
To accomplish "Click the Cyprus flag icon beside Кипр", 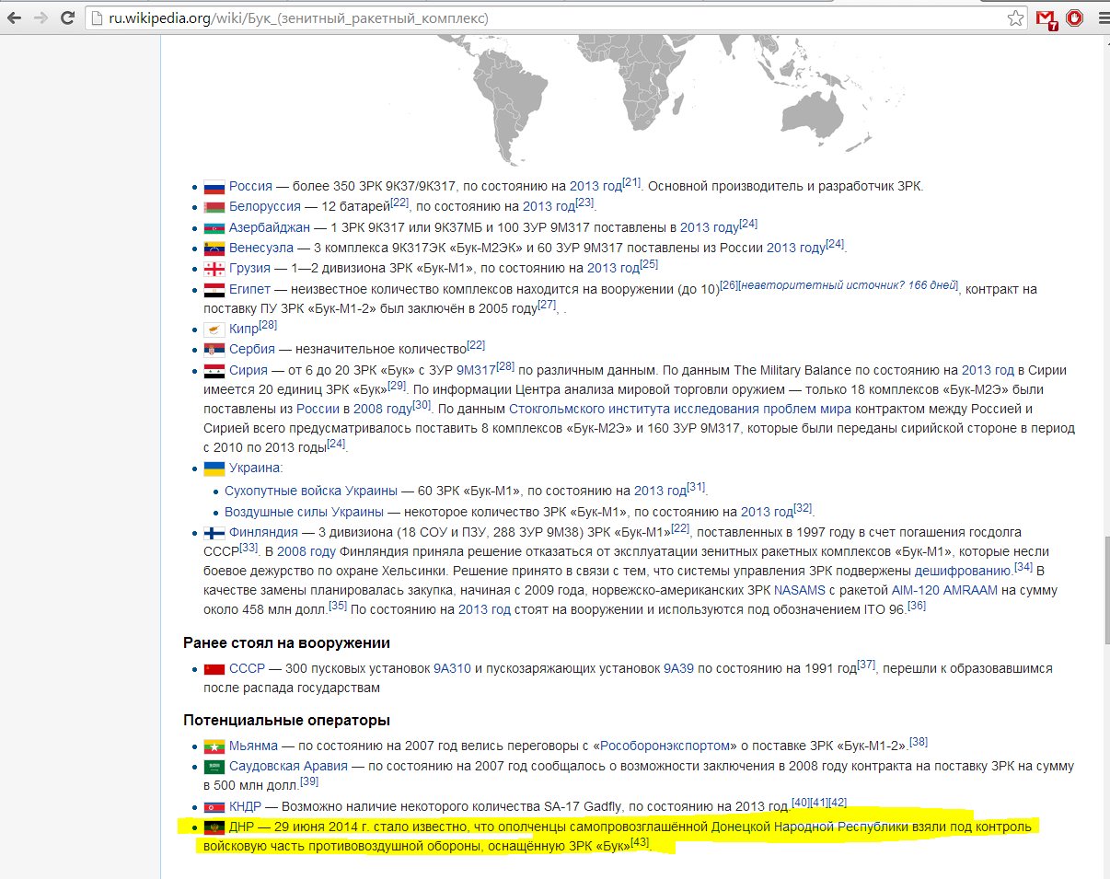I will point(214,330).
